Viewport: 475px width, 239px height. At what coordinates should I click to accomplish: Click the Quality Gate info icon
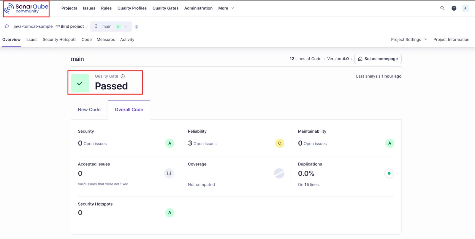coord(123,76)
